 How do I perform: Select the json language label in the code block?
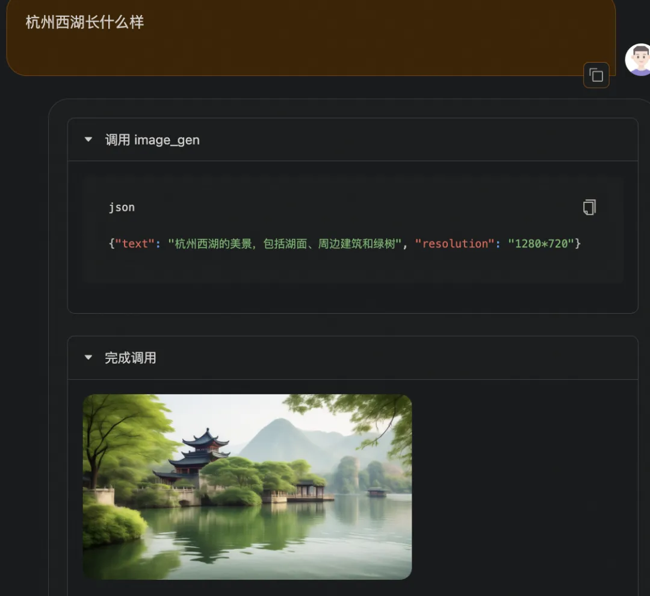[122, 206]
